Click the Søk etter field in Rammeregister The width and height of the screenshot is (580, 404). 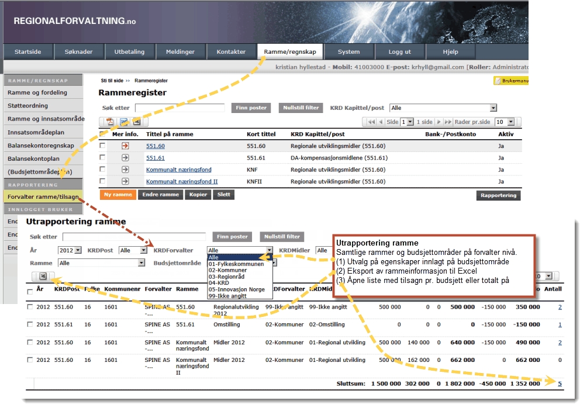pyautogui.click(x=179, y=108)
